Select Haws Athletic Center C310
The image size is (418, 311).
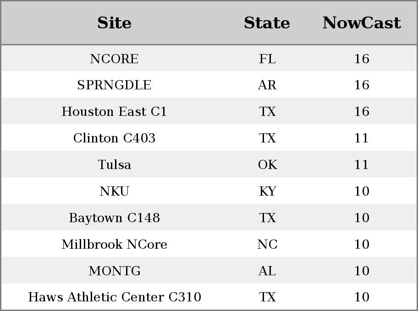pos(115,297)
